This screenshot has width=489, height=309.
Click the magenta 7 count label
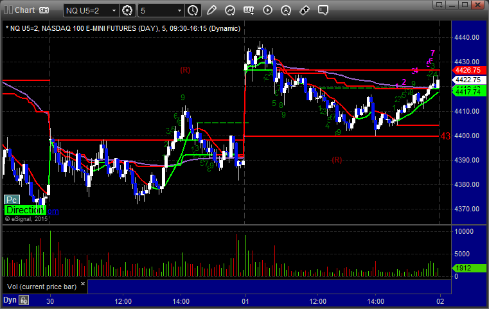pyautogui.click(x=432, y=53)
